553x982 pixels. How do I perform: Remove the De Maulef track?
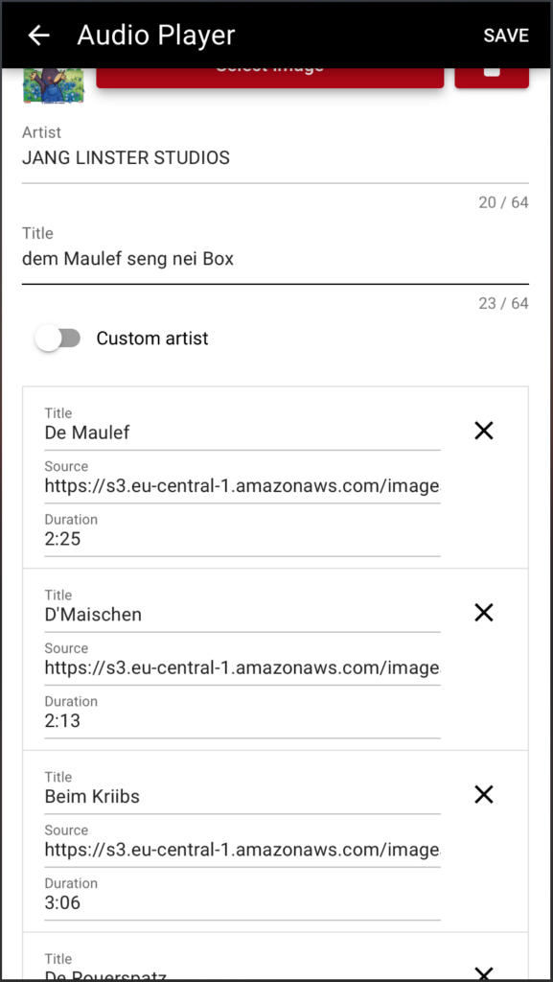pyautogui.click(x=484, y=431)
